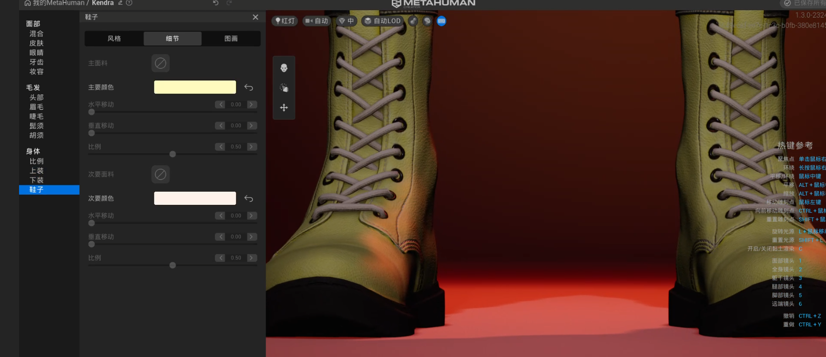Screen dimensions: 826x357
Task: Click the secondary 垂直移动 0.00 value field
Action: click(x=236, y=237)
